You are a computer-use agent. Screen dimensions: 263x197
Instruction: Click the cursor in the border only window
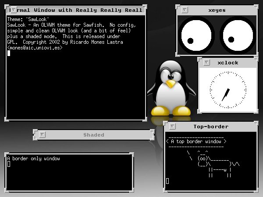(x=9, y=164)
